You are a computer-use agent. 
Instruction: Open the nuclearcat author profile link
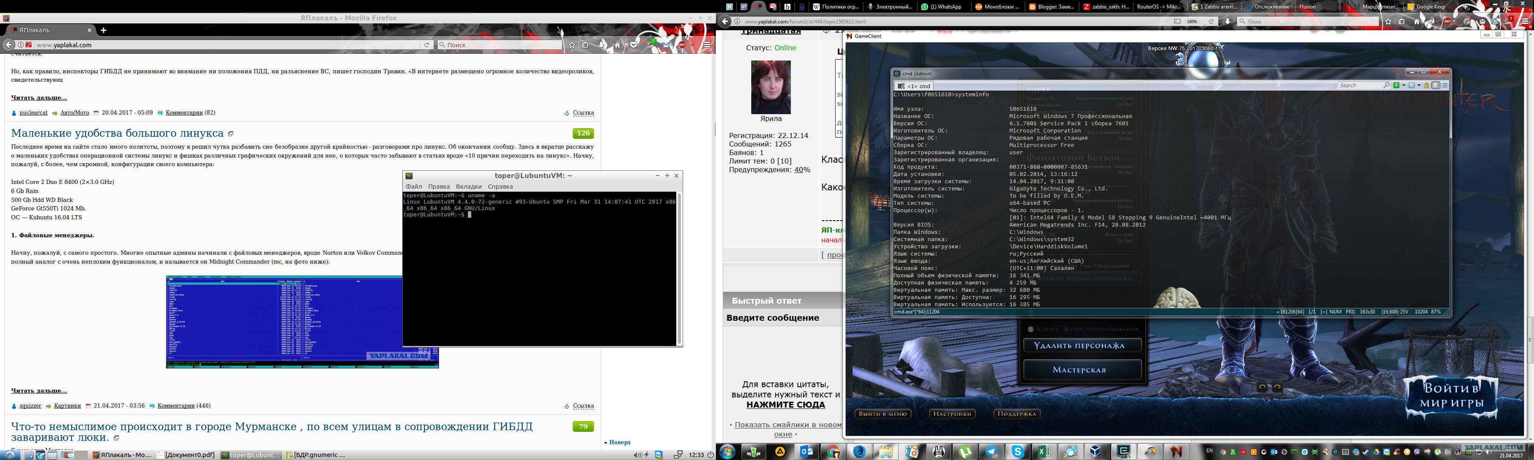(33, 112)
